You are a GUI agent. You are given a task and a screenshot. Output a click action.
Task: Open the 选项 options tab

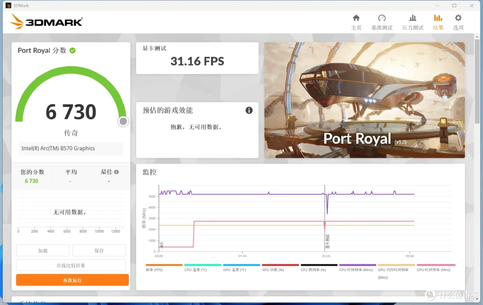458,22
